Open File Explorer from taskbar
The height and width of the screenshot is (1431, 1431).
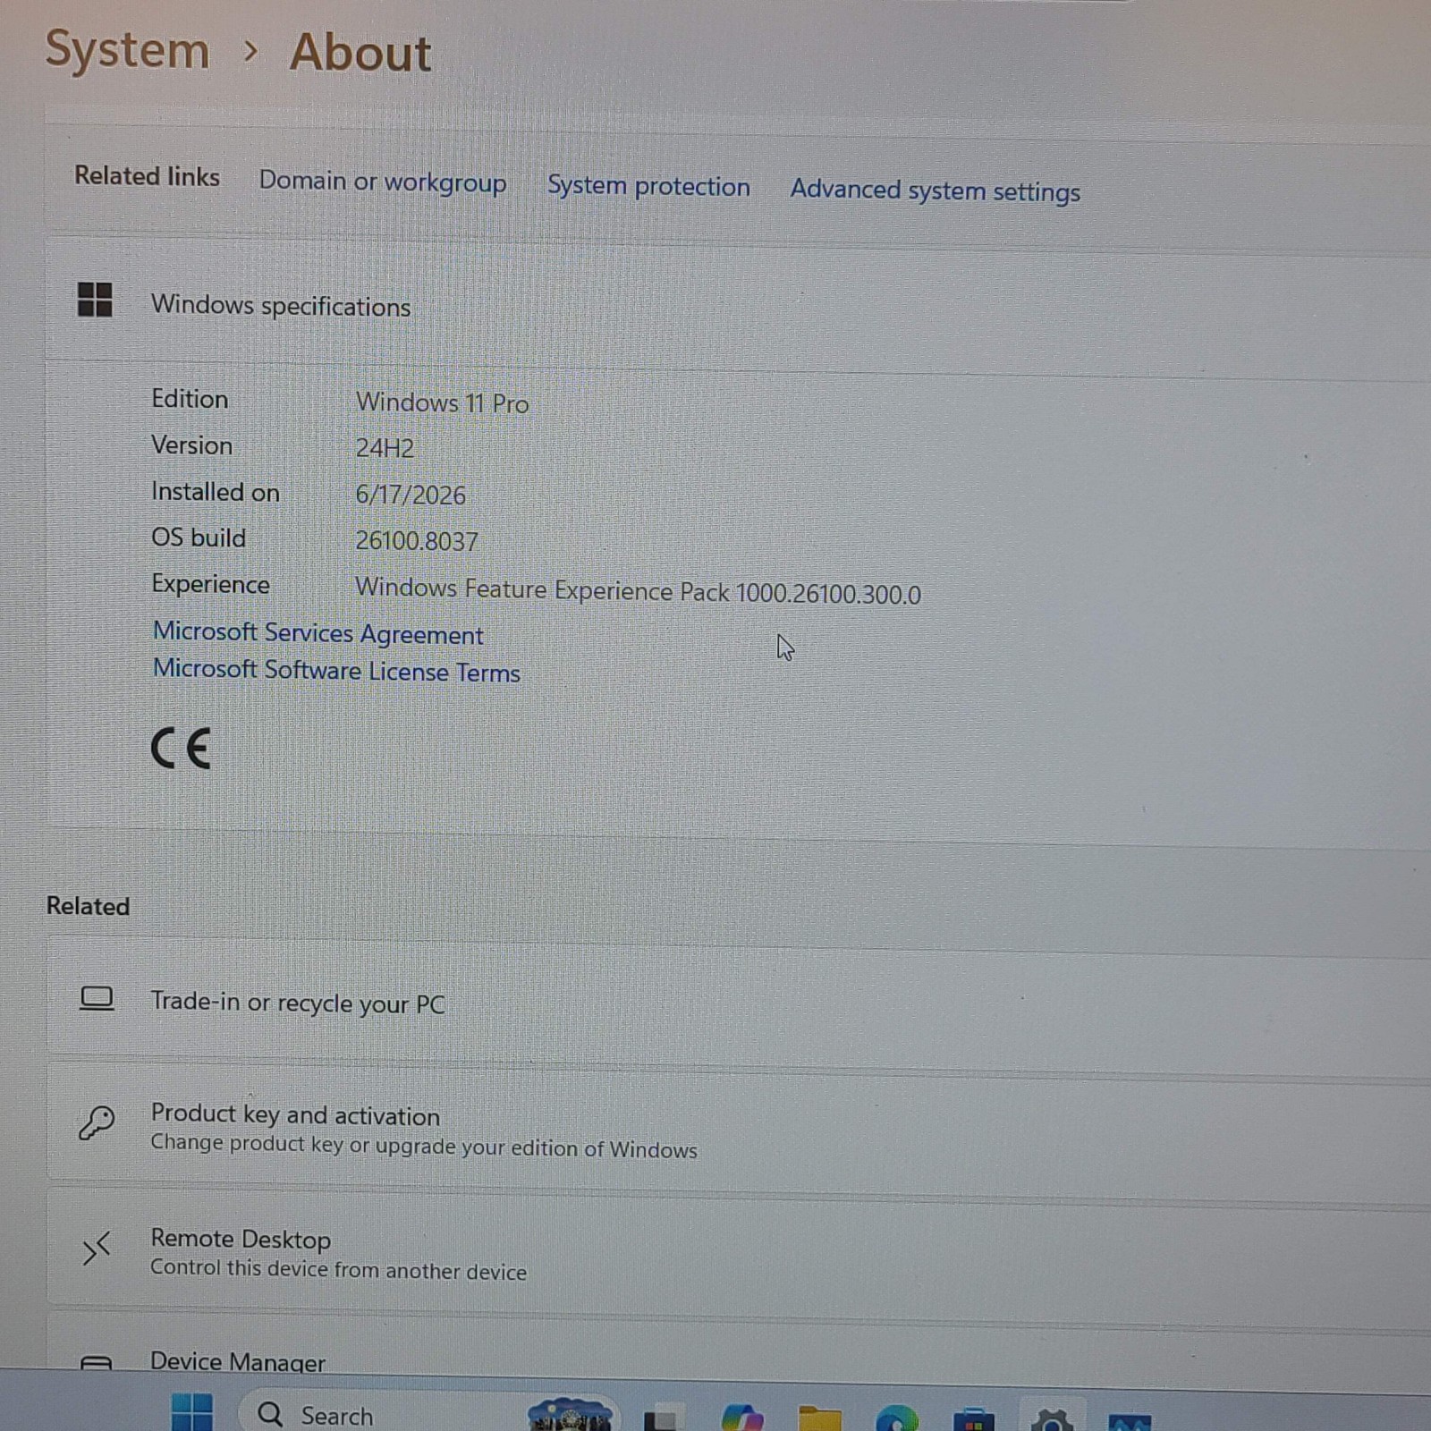pyautogui.click(x=819, y=1418)
